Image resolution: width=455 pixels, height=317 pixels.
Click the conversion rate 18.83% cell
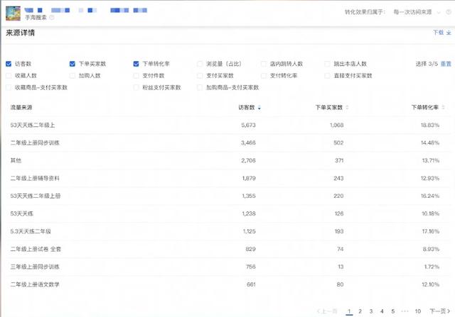430,125
